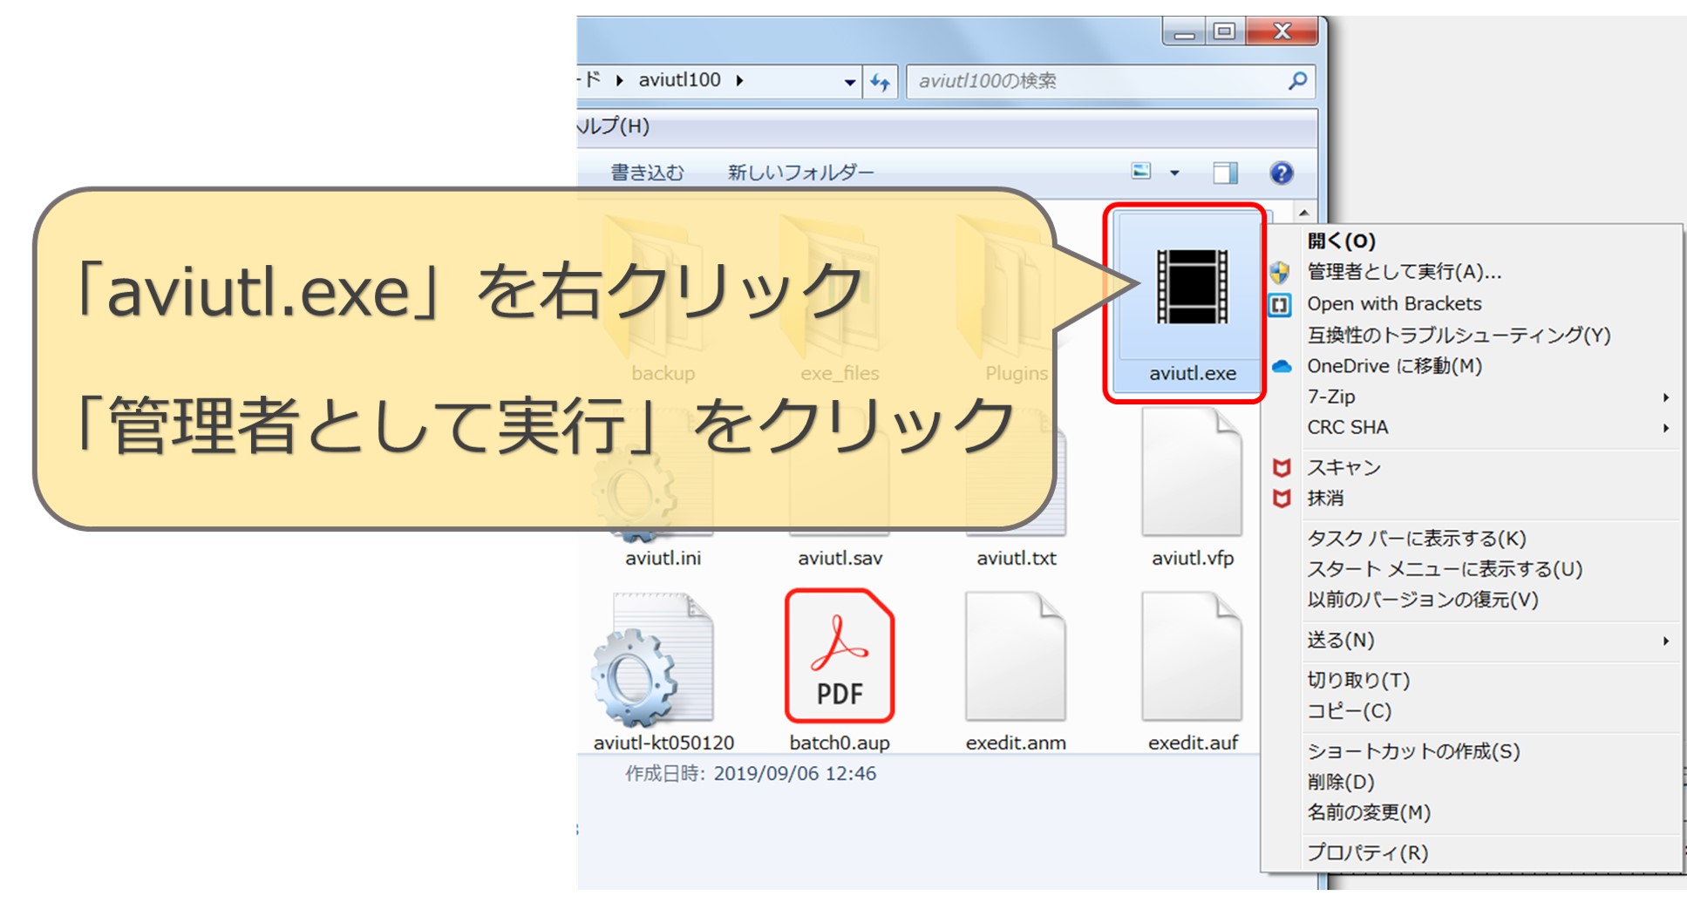Expand the 7-Zip submenu

(1665, 397)
